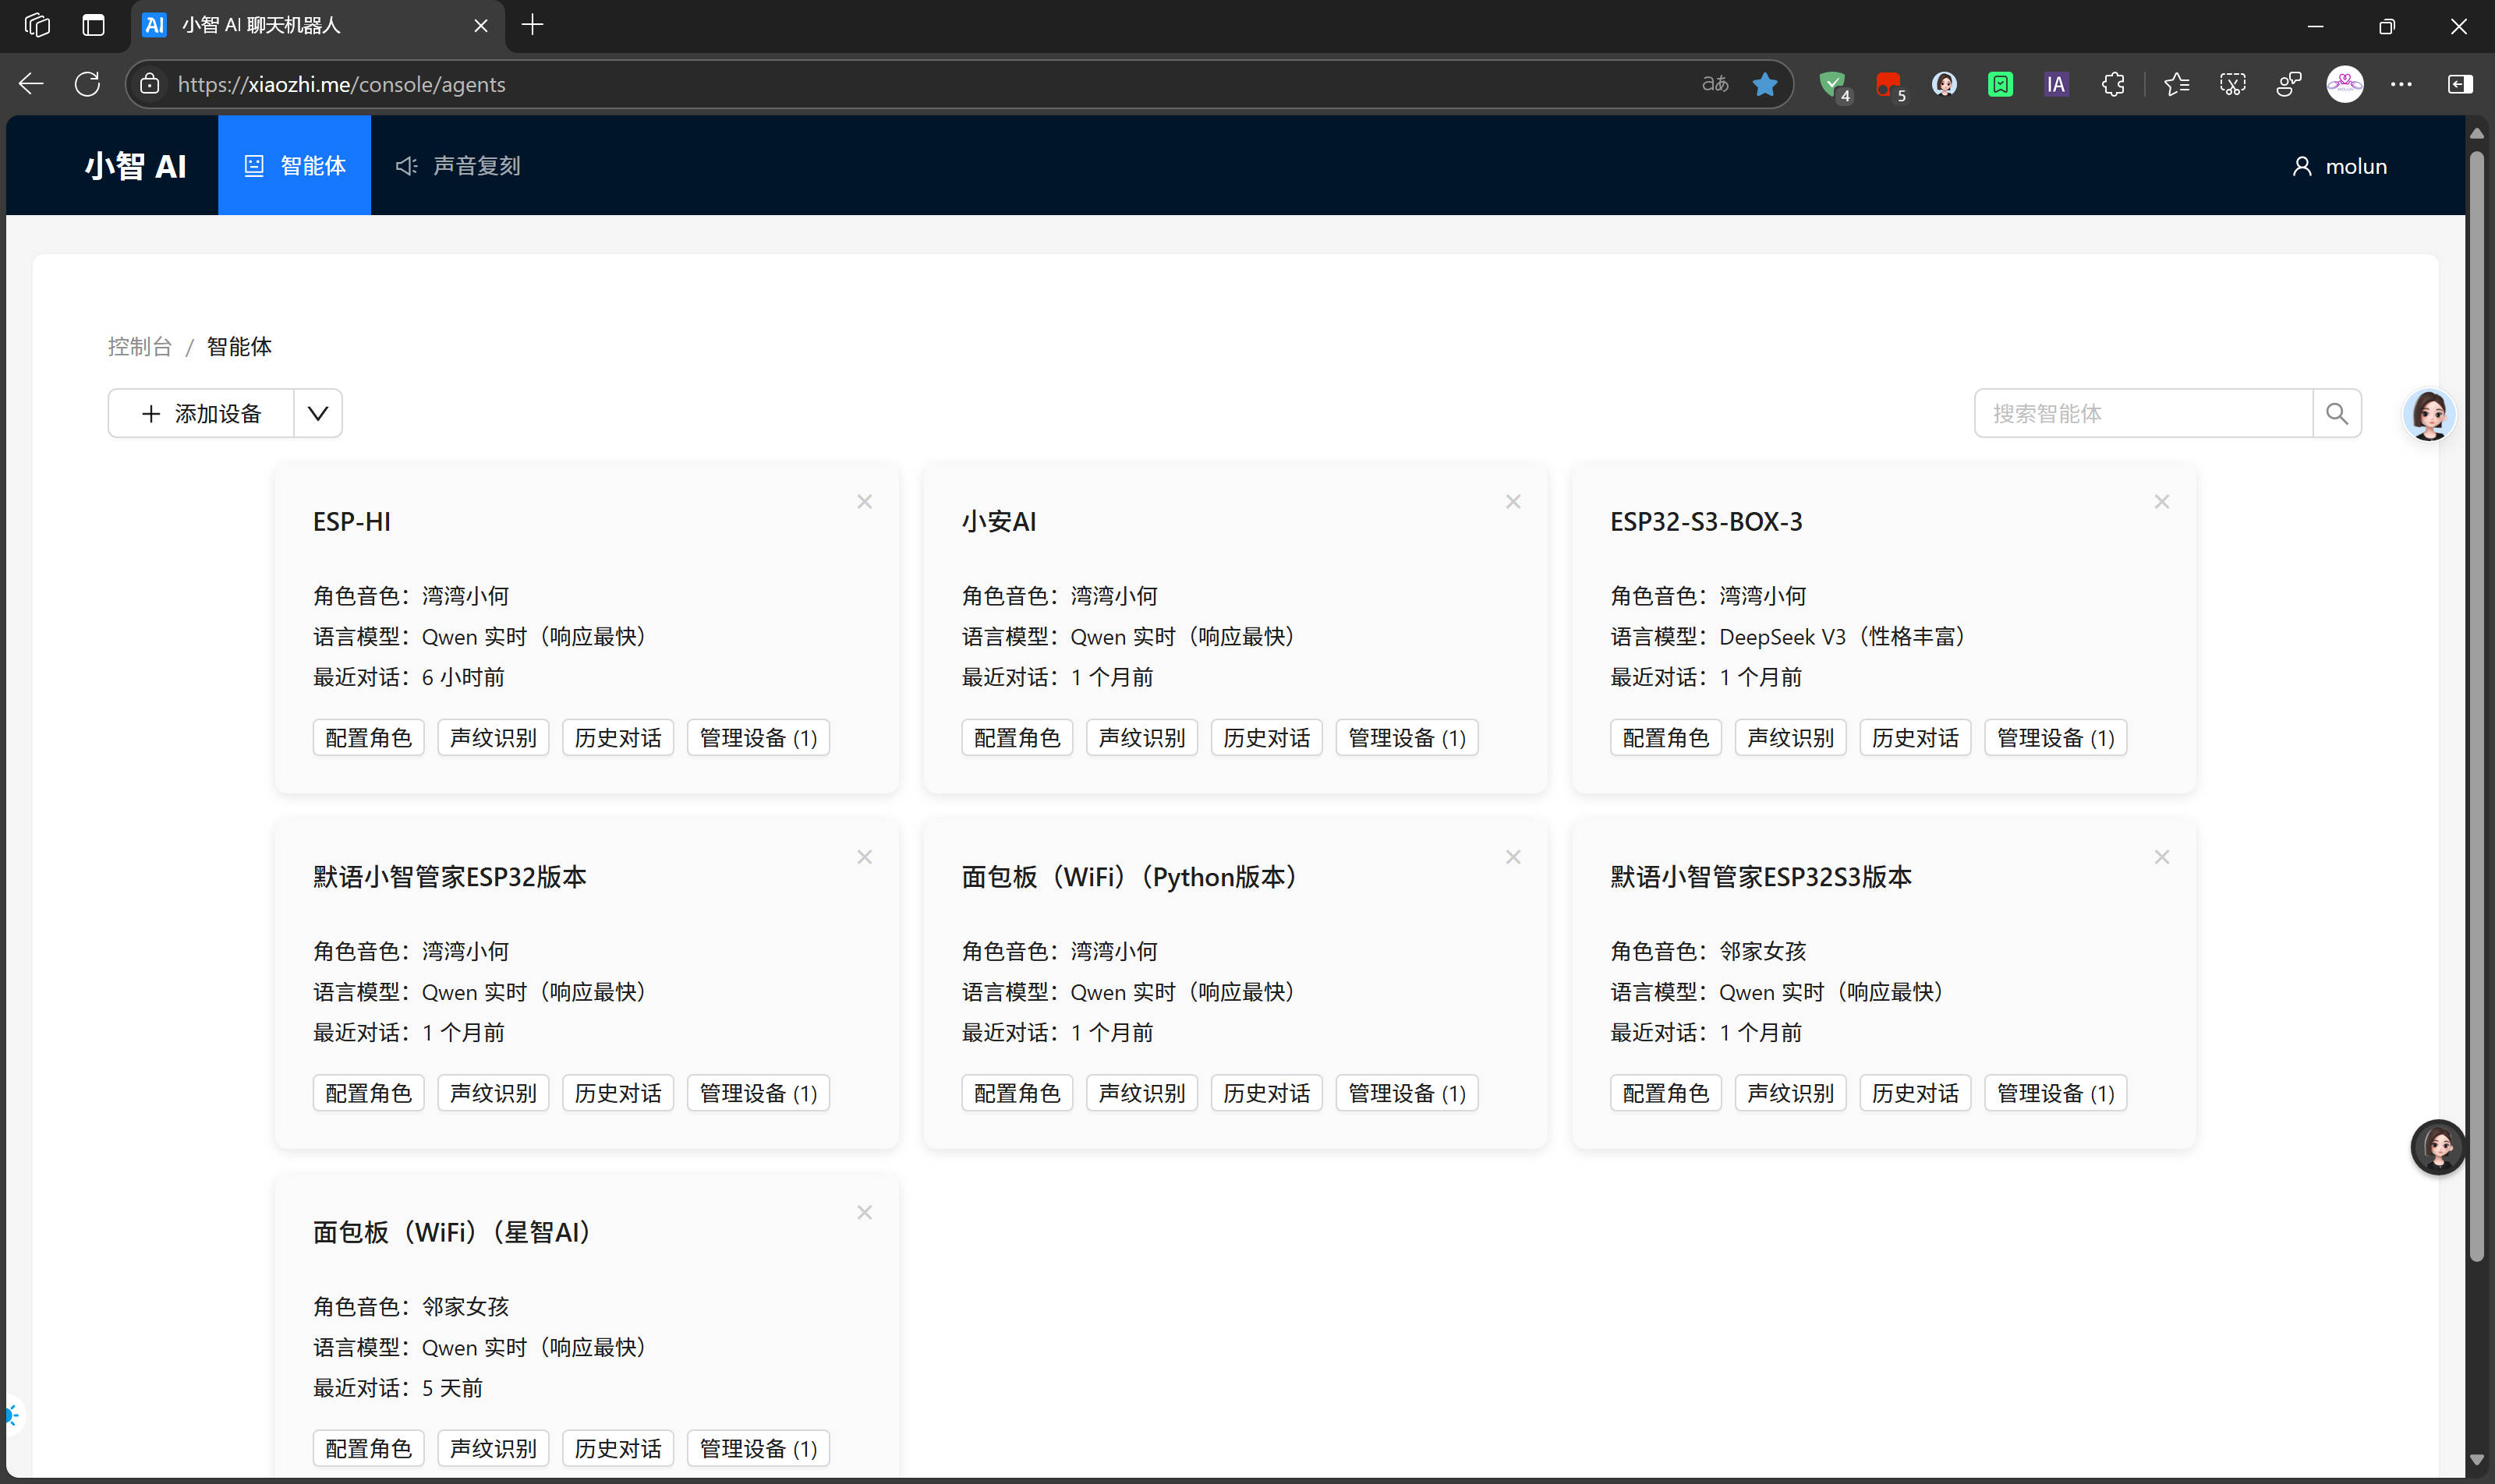Click the 小智 AI logo
2495x1484 pixels.
[135, 166]
